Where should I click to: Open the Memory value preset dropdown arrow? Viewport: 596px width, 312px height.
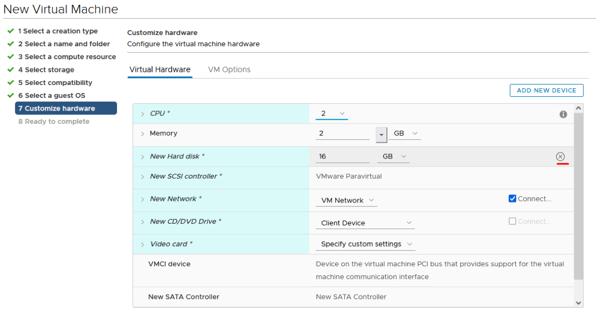coord(381,134)
